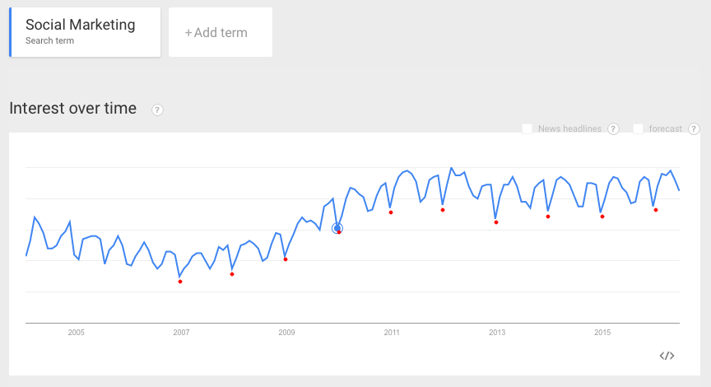Click red news dot below blue circled point

coord(339,232)
